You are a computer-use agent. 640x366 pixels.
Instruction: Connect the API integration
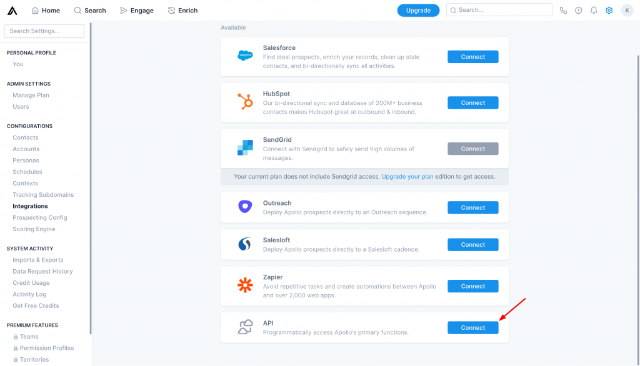472,327
